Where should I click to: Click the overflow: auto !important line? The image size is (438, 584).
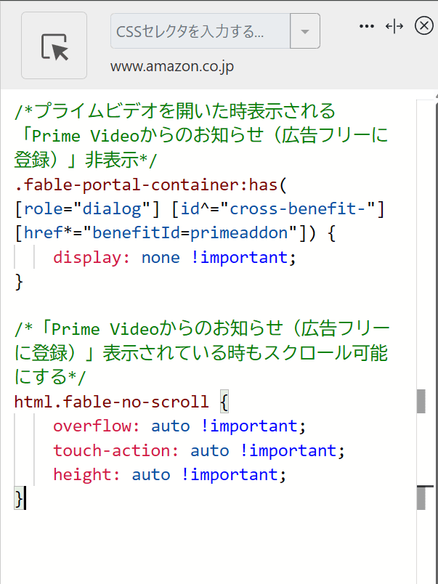pyautogui.click(x=179, y=426)
